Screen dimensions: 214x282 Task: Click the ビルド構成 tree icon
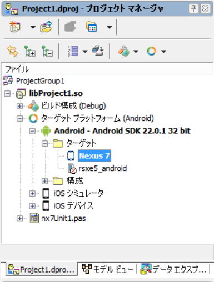tap(33, 106)
